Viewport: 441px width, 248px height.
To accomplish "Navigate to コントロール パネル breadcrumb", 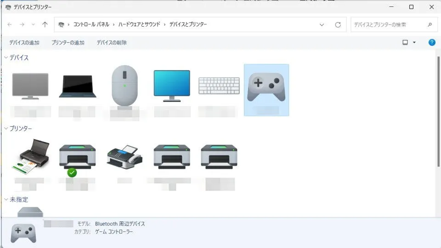I will pyautogui.click(x=91, y=24).
